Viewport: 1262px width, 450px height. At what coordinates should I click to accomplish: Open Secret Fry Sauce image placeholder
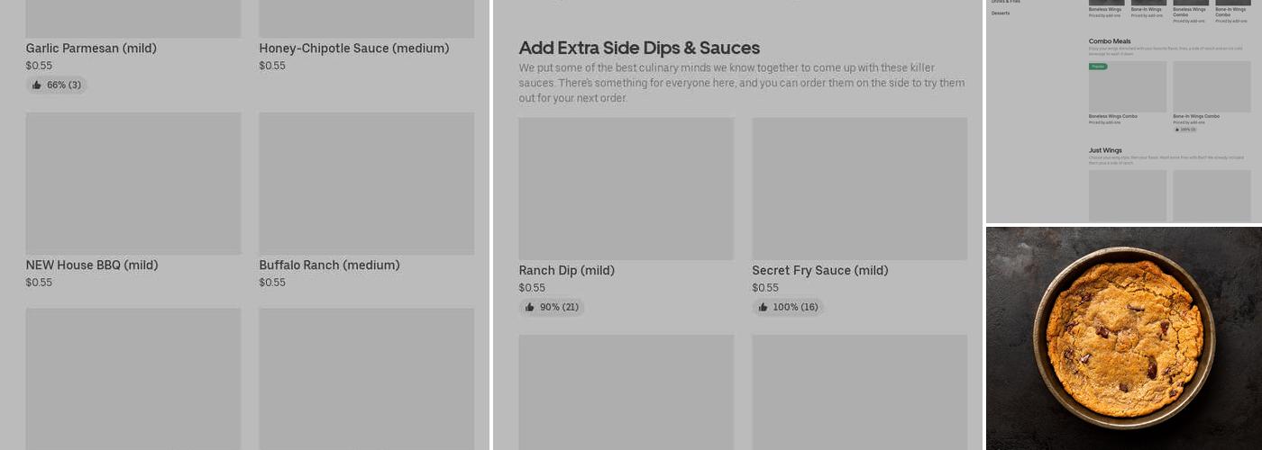(x=859, y=189)
